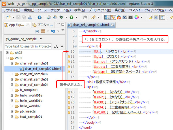Viewport: 173px width, 130px height.
Task: Click the brown package deploy icon
Action: 43,31
